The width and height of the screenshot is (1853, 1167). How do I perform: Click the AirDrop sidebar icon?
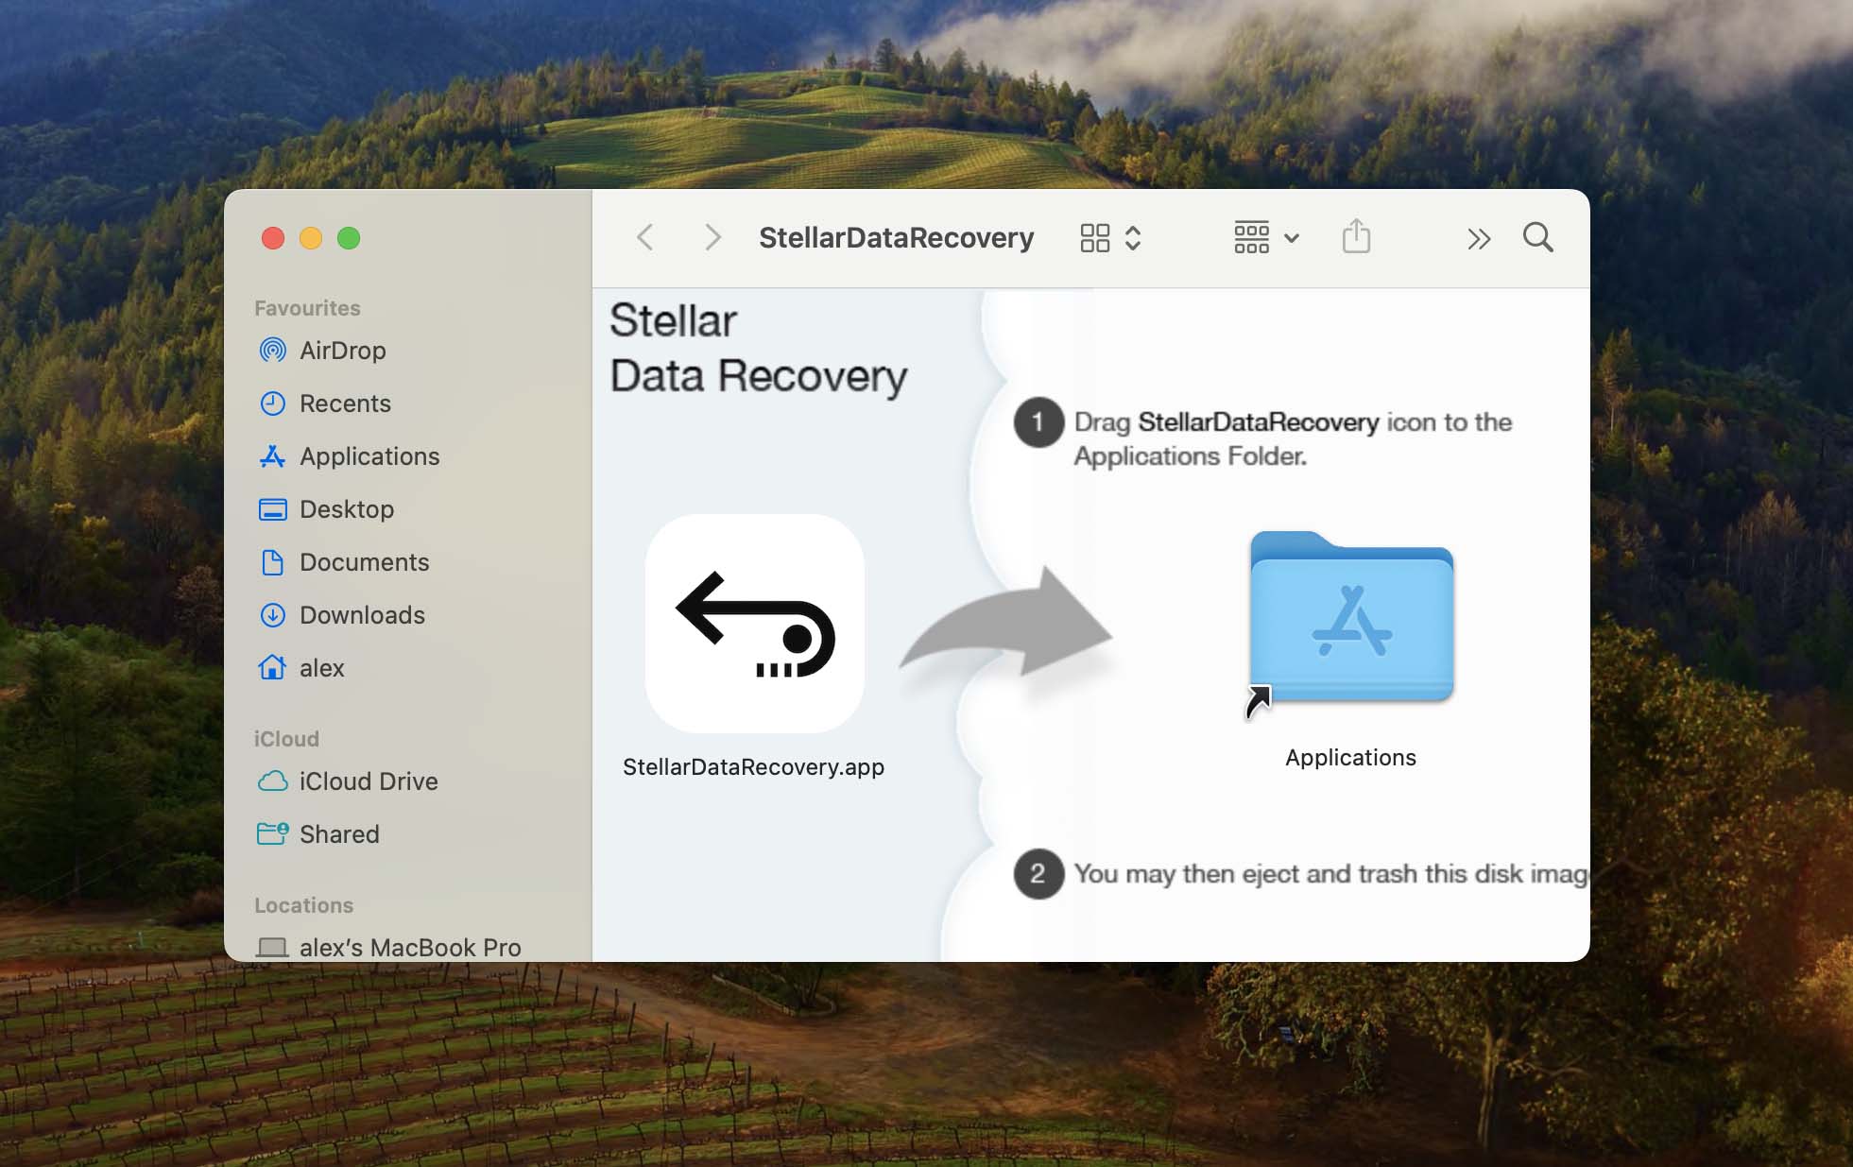click(272, 351)
